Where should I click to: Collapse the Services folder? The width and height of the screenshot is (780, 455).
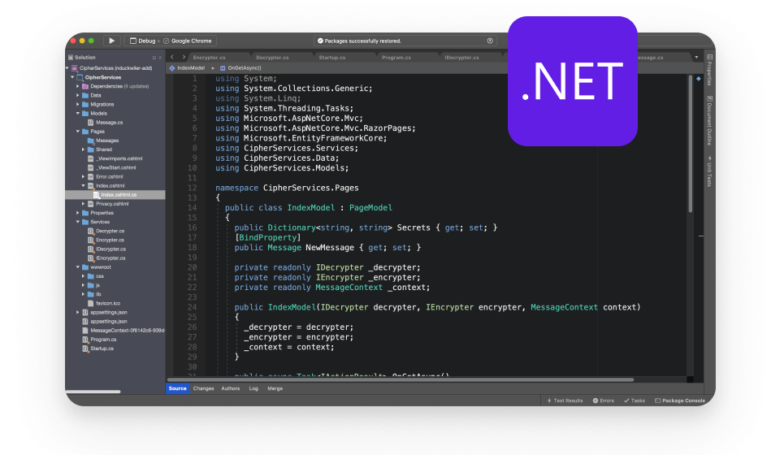point(78,222)
